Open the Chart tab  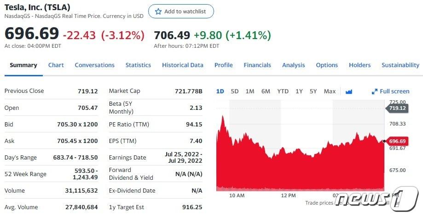click(x=56, y=65)
